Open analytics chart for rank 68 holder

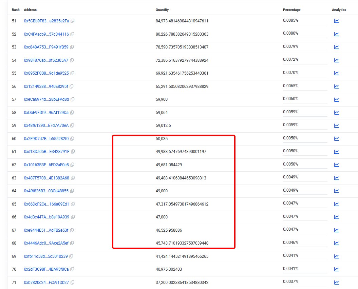[x=336, y=243]
